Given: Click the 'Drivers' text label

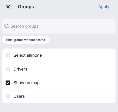Looking at the screenshot, I should pyautogui.click(x=20, y=69).
